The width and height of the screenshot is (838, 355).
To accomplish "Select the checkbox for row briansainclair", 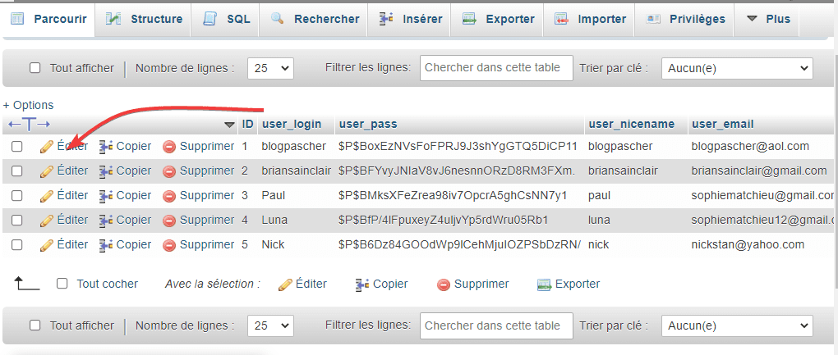I will pos(17,171).
